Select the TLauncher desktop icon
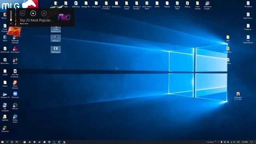This screenshot has width=256, height=144. pyautogui.click(x=5, y=129)
